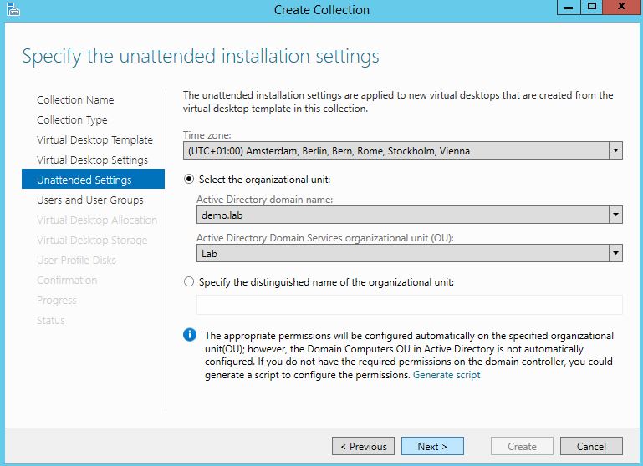Click the Create Collection window title icon

point(13,10)
